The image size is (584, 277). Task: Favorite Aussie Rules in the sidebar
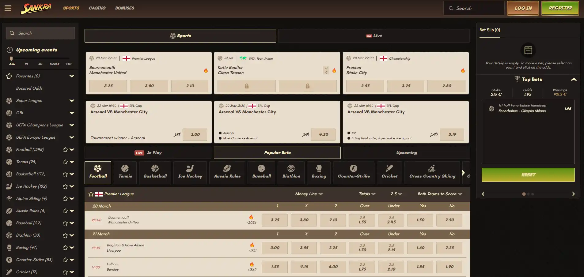tap(65, 211)
